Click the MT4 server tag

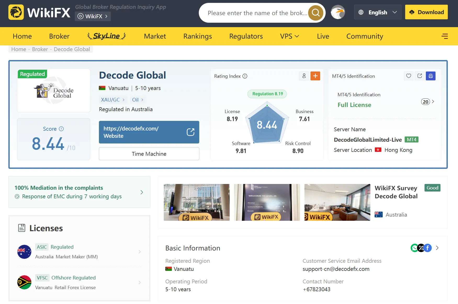(411, 140)
